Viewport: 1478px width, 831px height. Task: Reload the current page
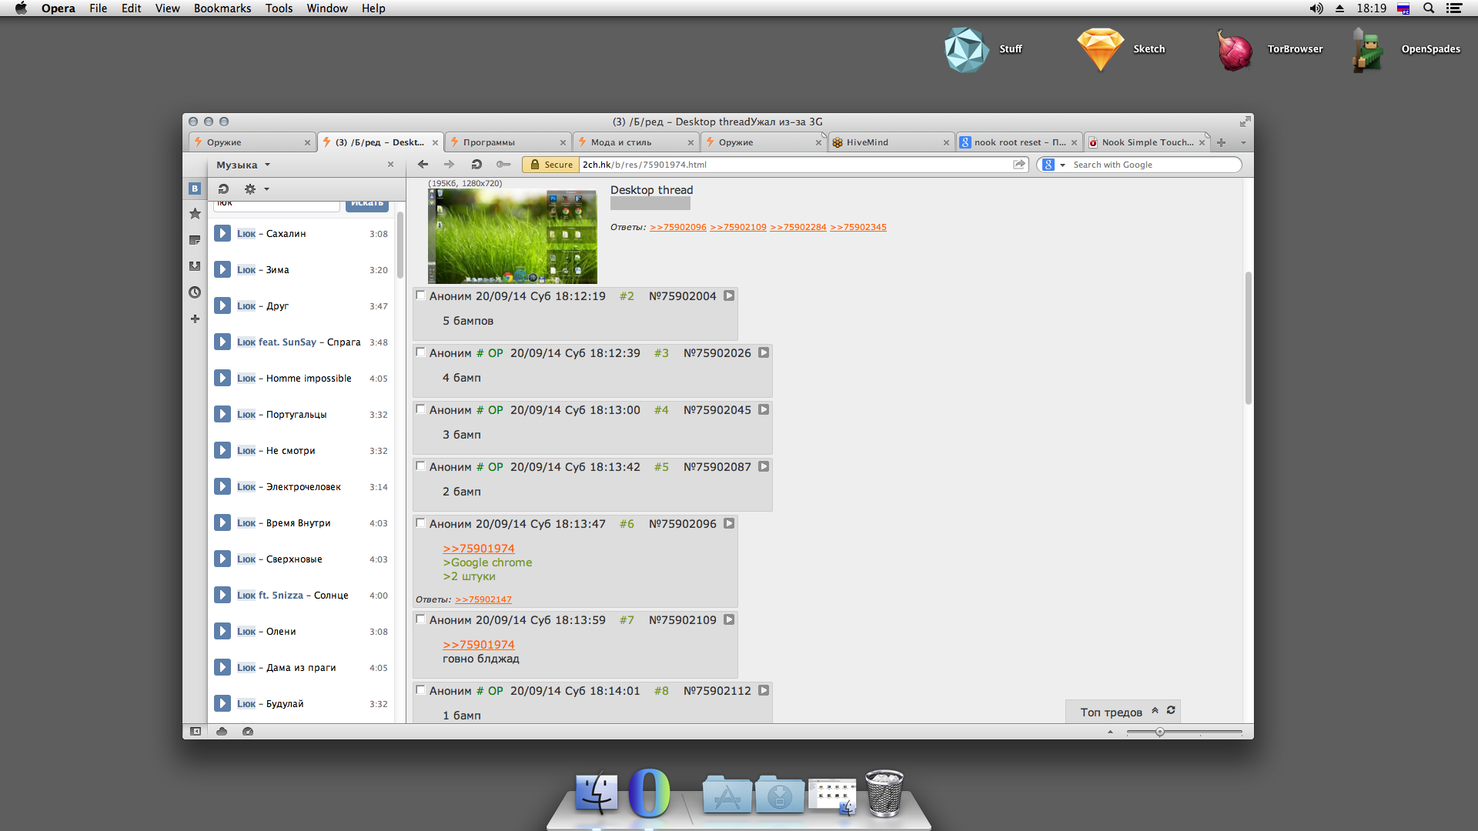(x=477, y=165)
